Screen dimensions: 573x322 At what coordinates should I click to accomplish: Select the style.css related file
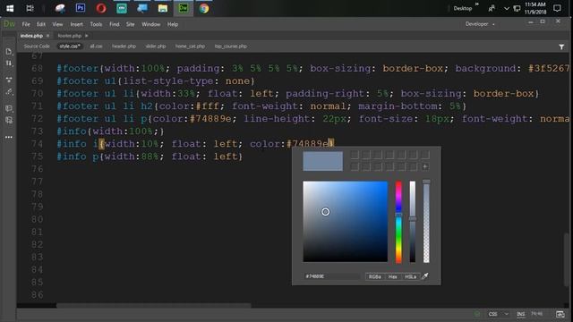(70, 47)
